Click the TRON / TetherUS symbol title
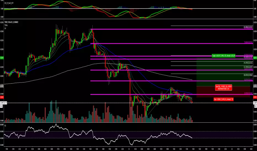Image resolution: width=257 pixels, height=151 pixels. click(11, 22)
